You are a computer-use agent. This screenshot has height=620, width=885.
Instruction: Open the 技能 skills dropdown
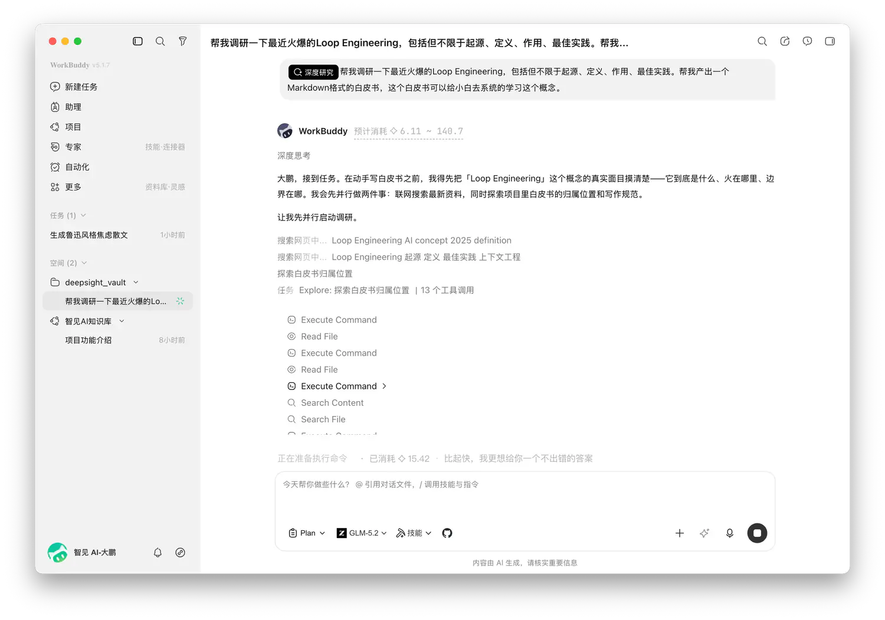pos(414,533)
